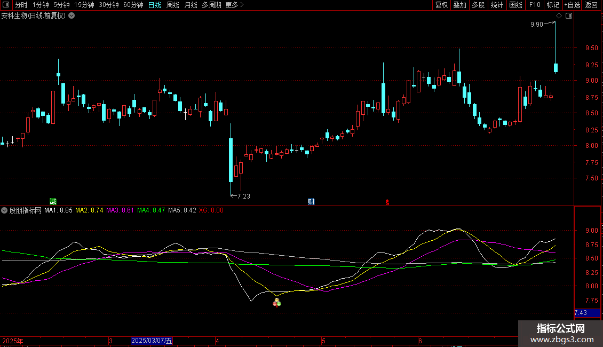Open the 画线 drawing tools button
603x347 pixels.
point(515,5)
